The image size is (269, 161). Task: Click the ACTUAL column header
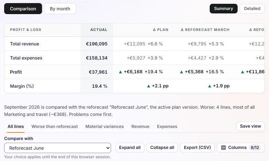99,30
